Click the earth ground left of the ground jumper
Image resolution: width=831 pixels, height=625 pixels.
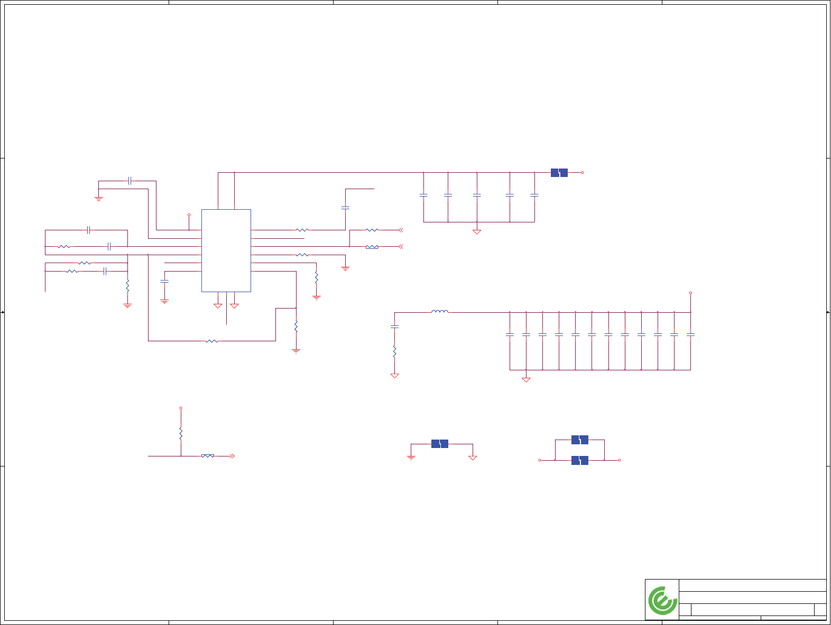(411, 458)
